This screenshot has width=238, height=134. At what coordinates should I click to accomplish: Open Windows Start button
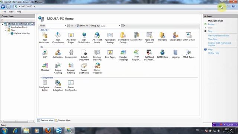point(4,131)
